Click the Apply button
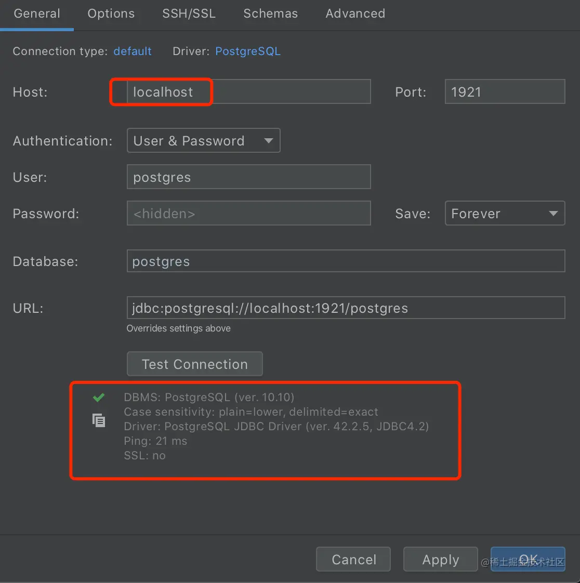Screen dimensions: 580x583 (441, 559)
